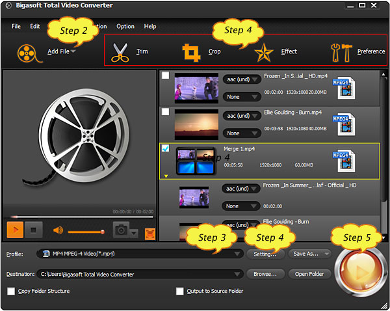Select the Ellie Goulding sunset thumbnail
This screenshot has height=311, width=390.
coord(196,124)
